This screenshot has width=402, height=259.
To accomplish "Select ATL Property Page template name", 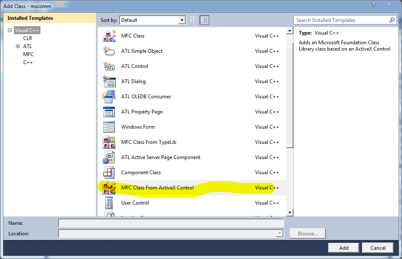I will pos(142,111).
